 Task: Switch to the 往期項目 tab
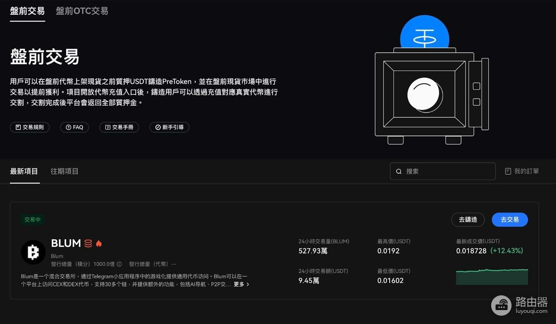click(x=64, y=171)
